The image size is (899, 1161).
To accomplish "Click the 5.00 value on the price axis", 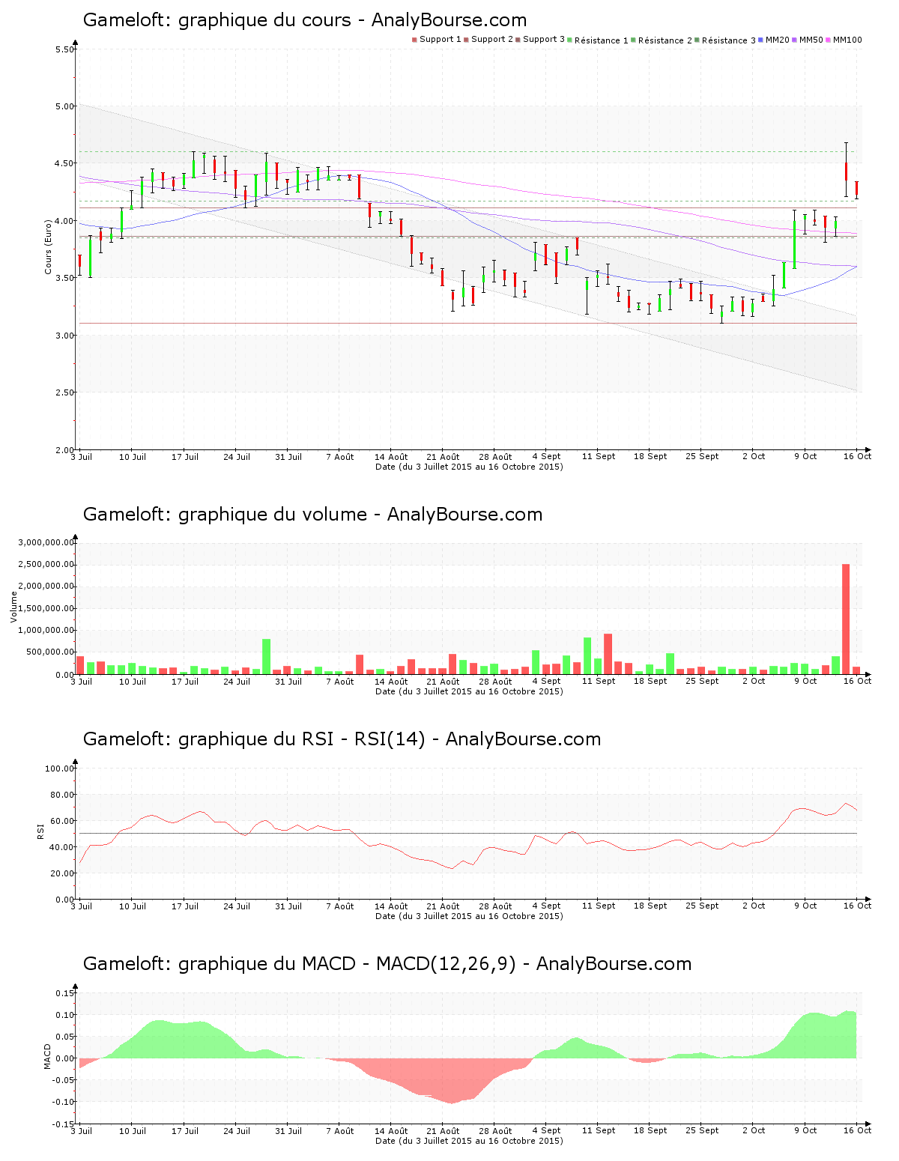I will click(65, 106).
